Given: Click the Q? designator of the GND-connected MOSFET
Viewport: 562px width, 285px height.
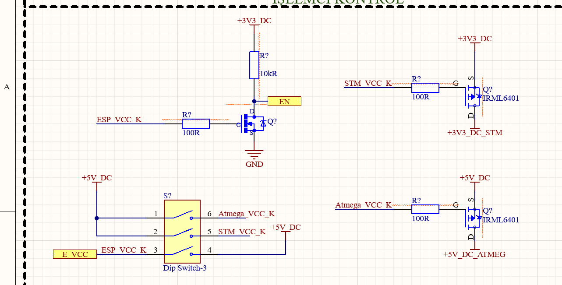Looking at the screenshot, I should tap(272, 122).
